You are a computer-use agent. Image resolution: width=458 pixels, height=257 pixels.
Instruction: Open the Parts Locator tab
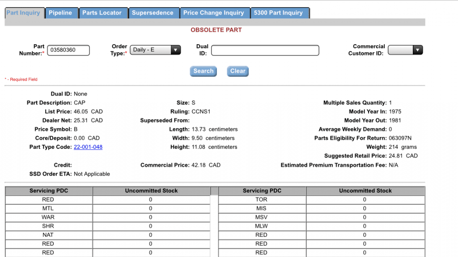point(102,13)
